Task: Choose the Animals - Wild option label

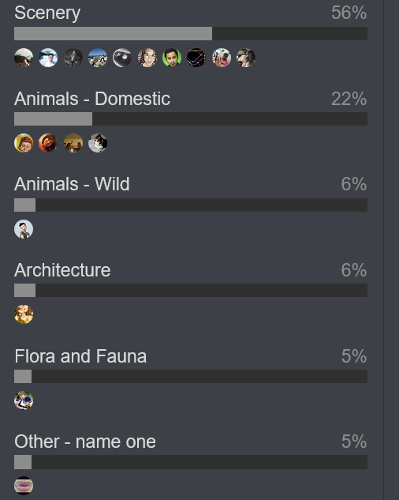Action: pyautogui.click(x=72, y=184)
